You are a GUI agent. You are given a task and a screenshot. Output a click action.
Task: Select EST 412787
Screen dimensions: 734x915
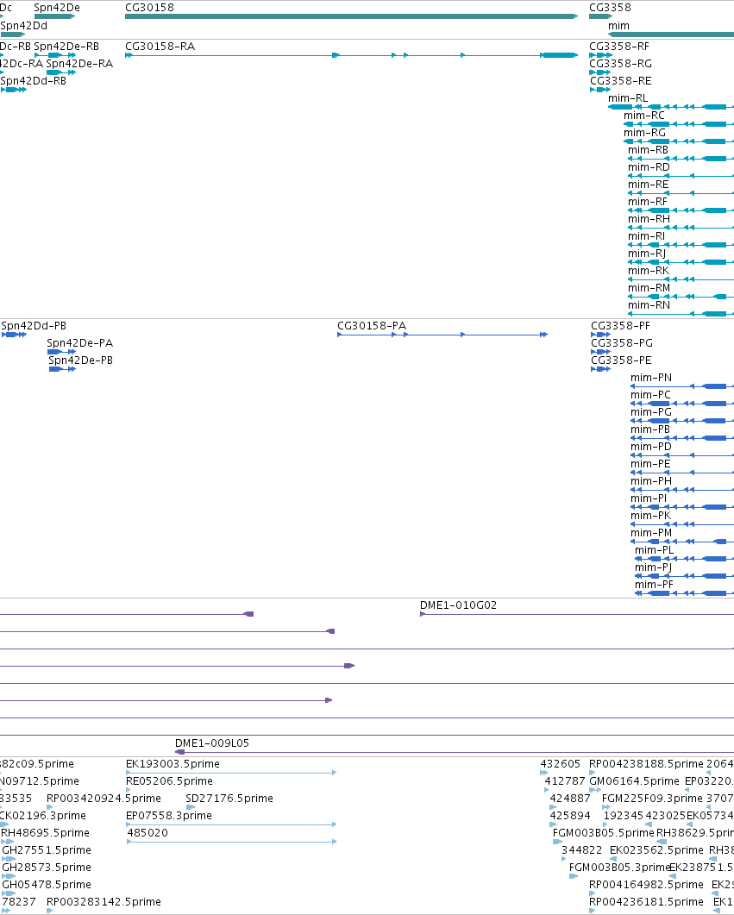[565, 780]
